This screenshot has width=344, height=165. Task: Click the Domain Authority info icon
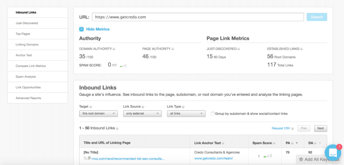click(x=114, y=49)
